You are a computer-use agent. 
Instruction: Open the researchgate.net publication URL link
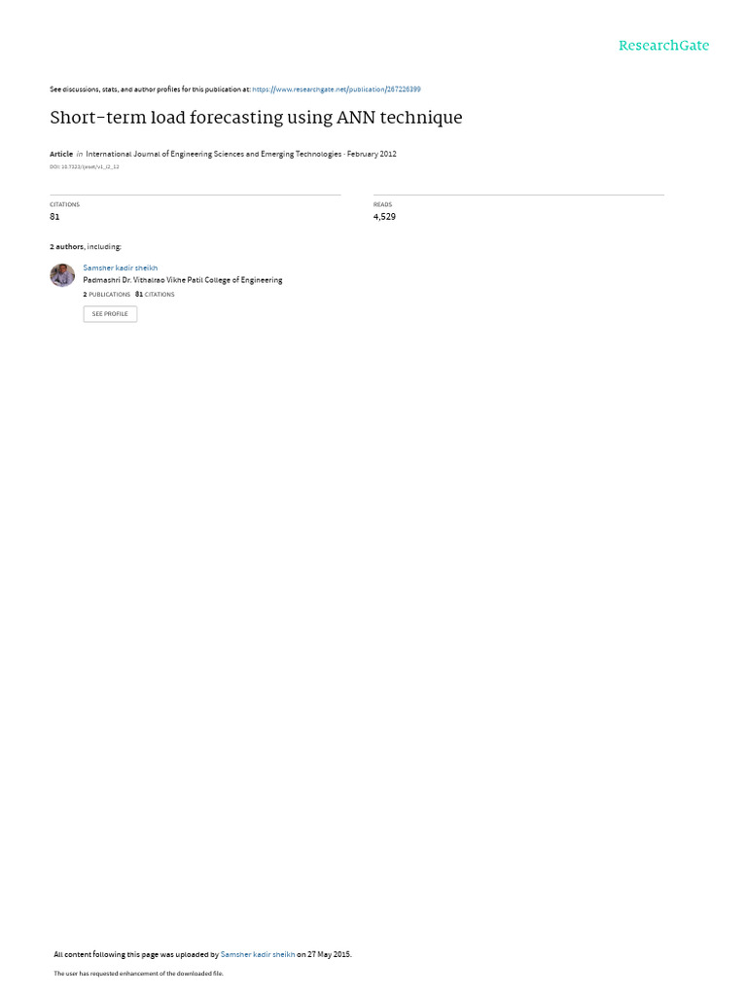pyautogui.click(x=336, y=89)
